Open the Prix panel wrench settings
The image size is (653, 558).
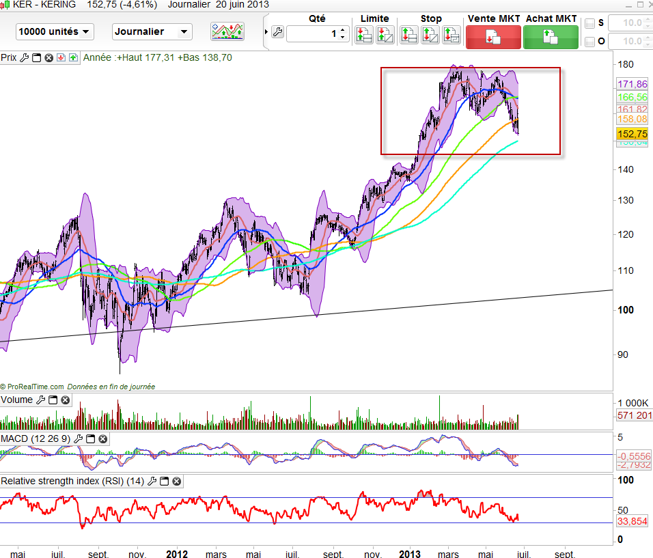(24, 58)
